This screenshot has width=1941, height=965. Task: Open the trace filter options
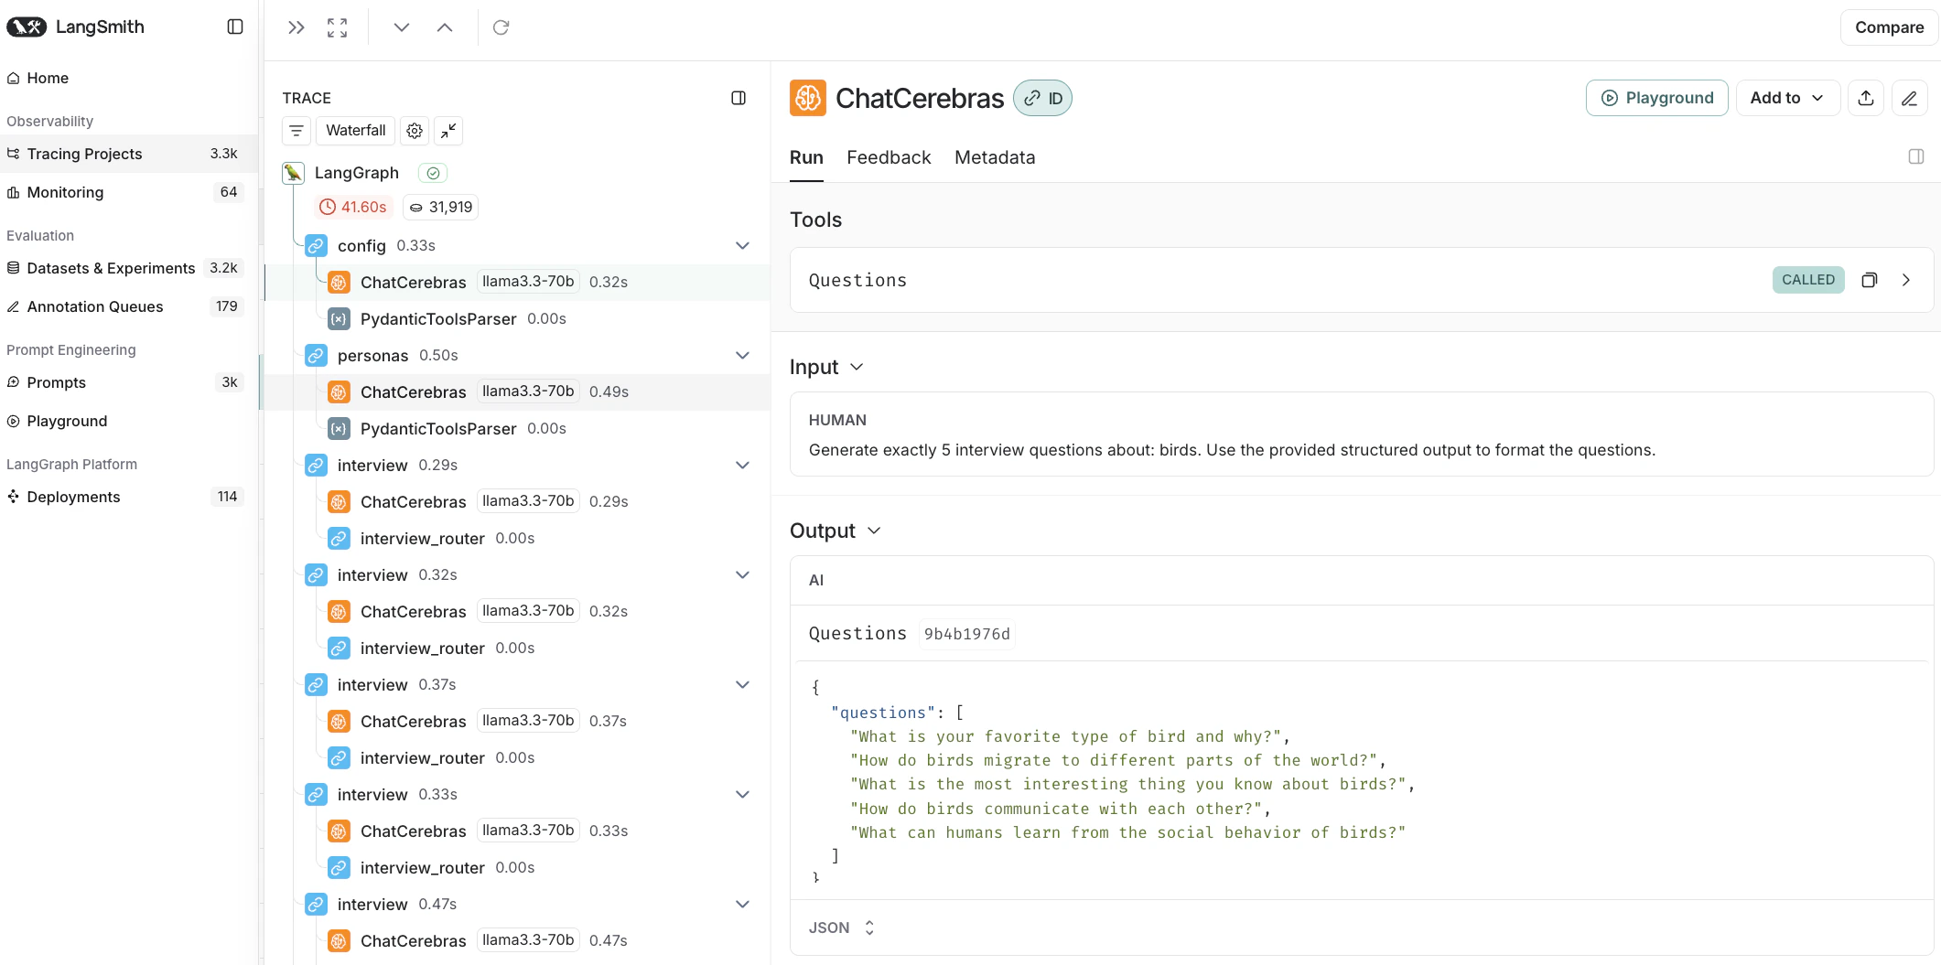point(297,131)
